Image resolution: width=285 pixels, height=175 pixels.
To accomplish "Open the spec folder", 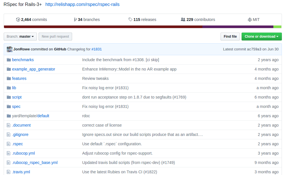I will [x=16, y=107].
